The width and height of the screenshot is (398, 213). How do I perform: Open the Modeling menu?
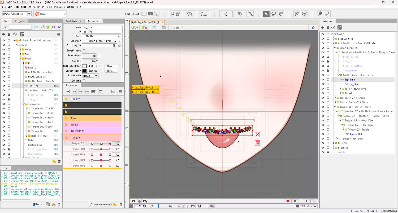(x=26, y=7)
